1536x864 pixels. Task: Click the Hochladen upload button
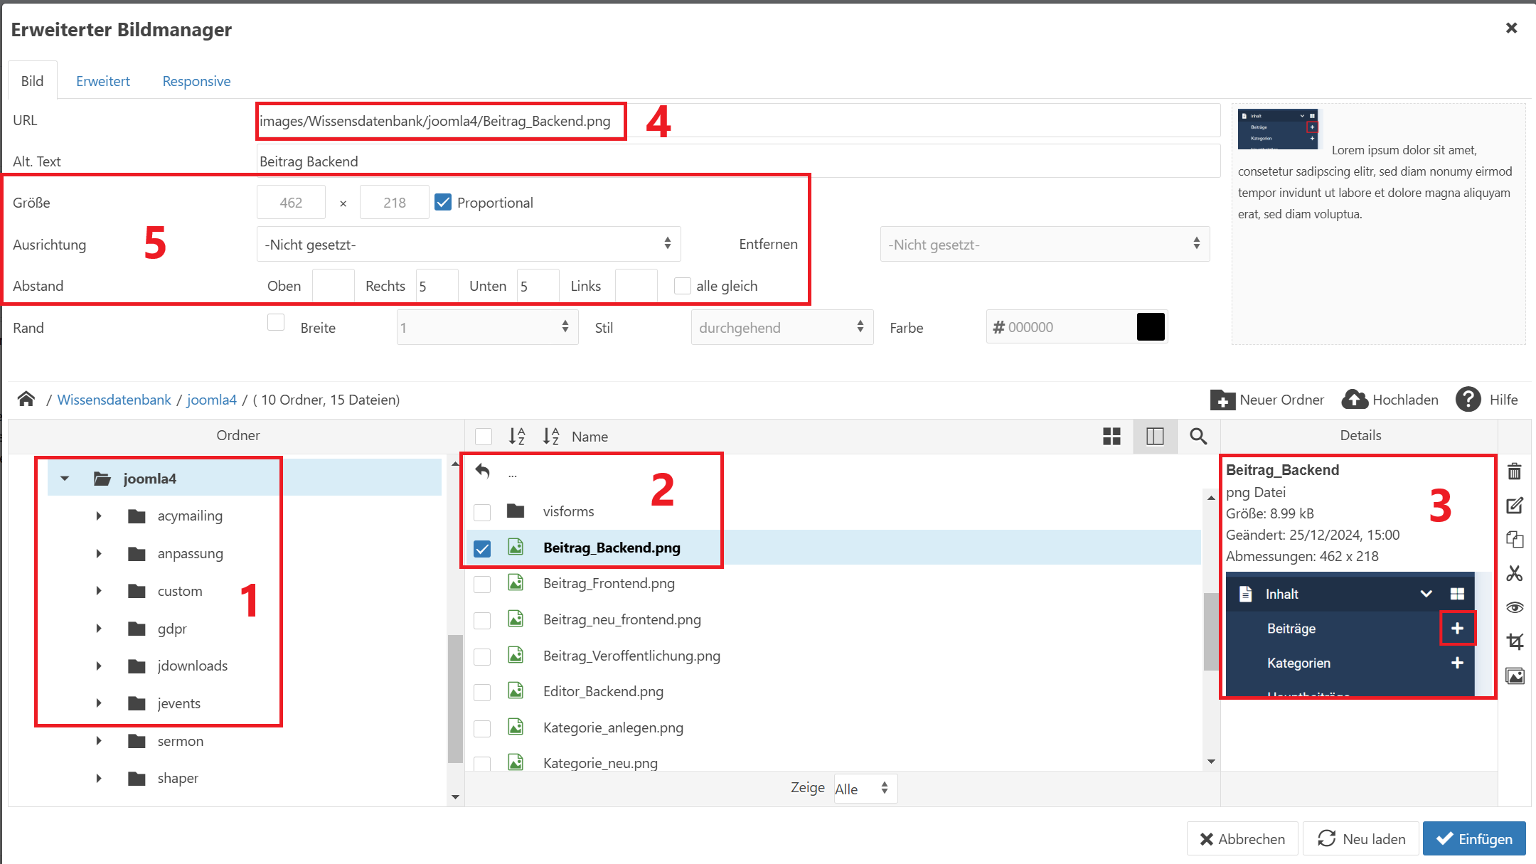pos(1390,400)
